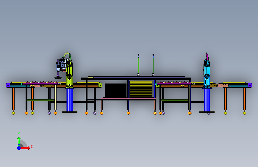258x167 pixels.
Task: Select the purple end cap of right conveyor
Action: click(250, 85)
